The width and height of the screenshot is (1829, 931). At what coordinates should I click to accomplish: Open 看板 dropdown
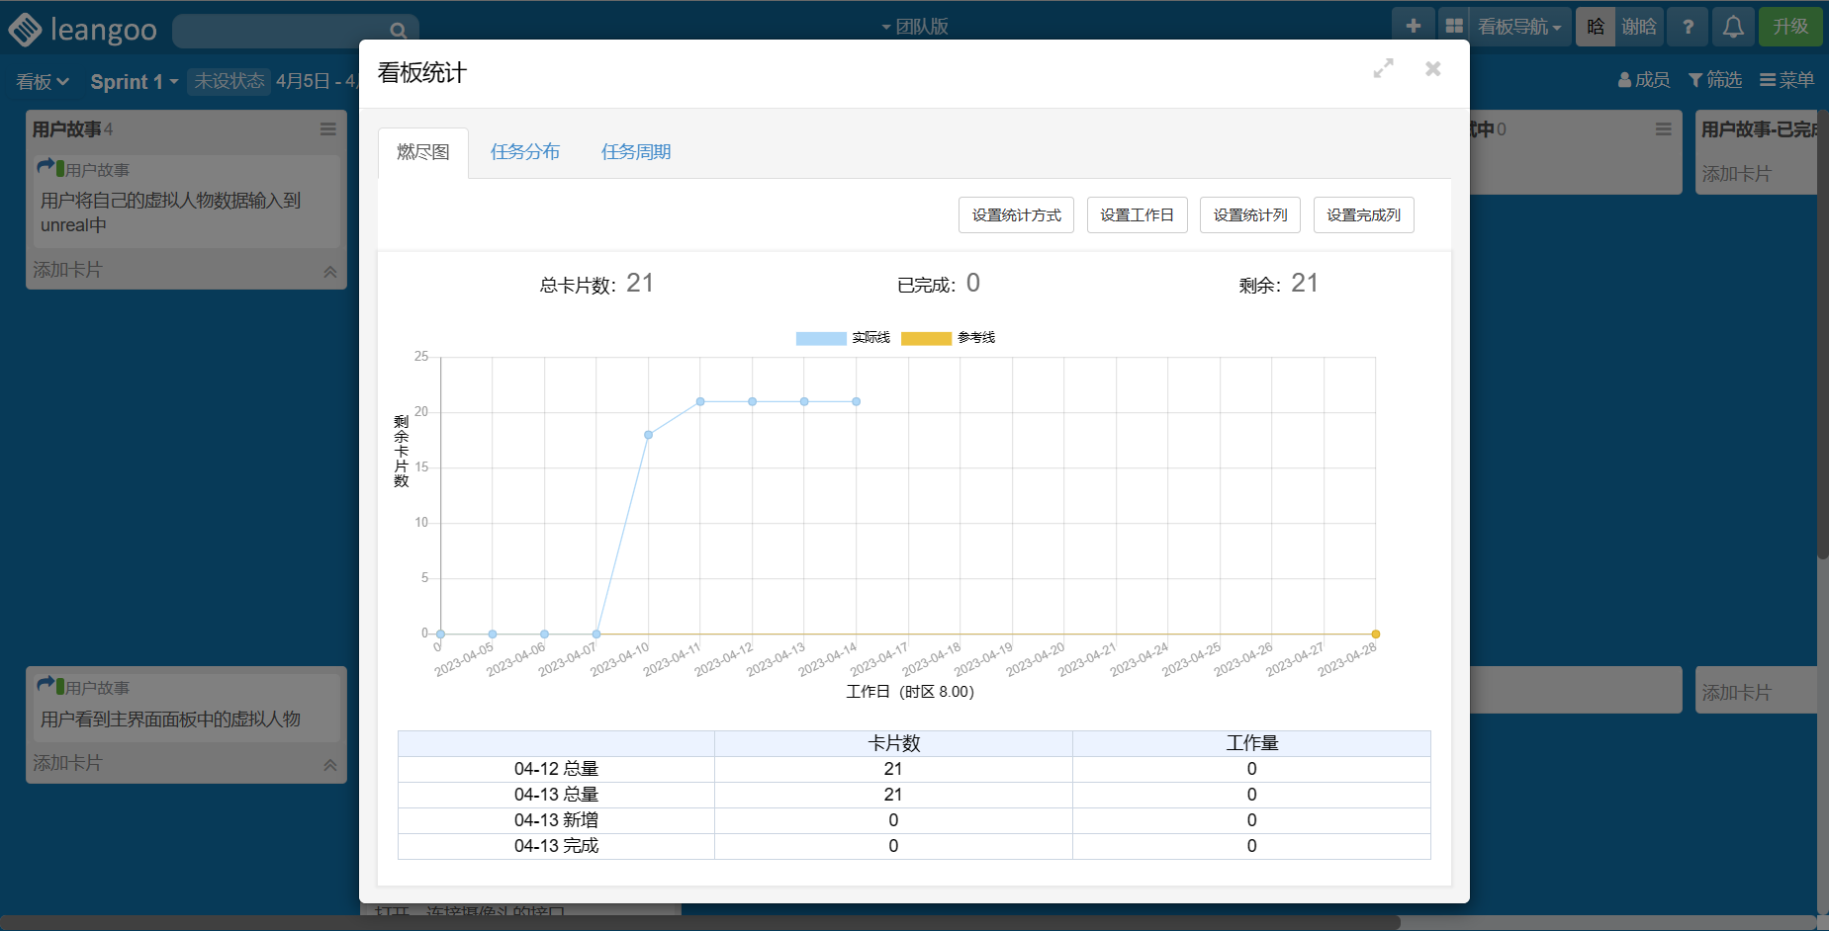tap(43, 82)
